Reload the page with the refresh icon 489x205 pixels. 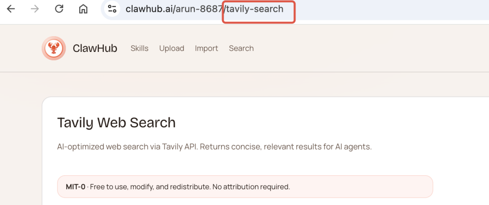click(x=59, y=9)
